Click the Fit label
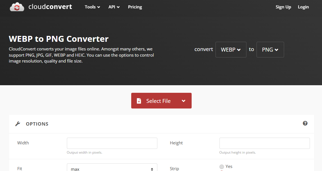 (20, 168)
